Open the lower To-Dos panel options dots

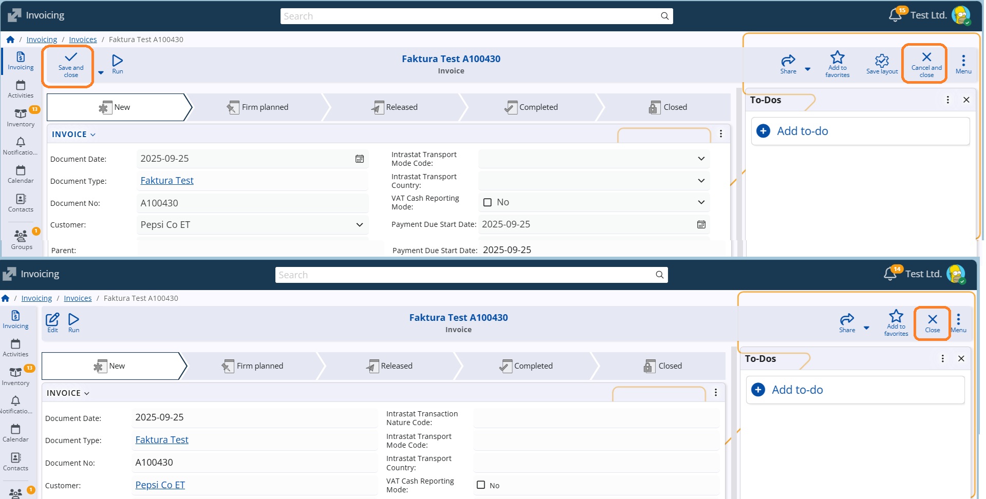pyautogui.click(x=942, y=358)
